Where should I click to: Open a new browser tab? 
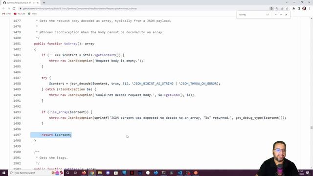tap(44, 3)
